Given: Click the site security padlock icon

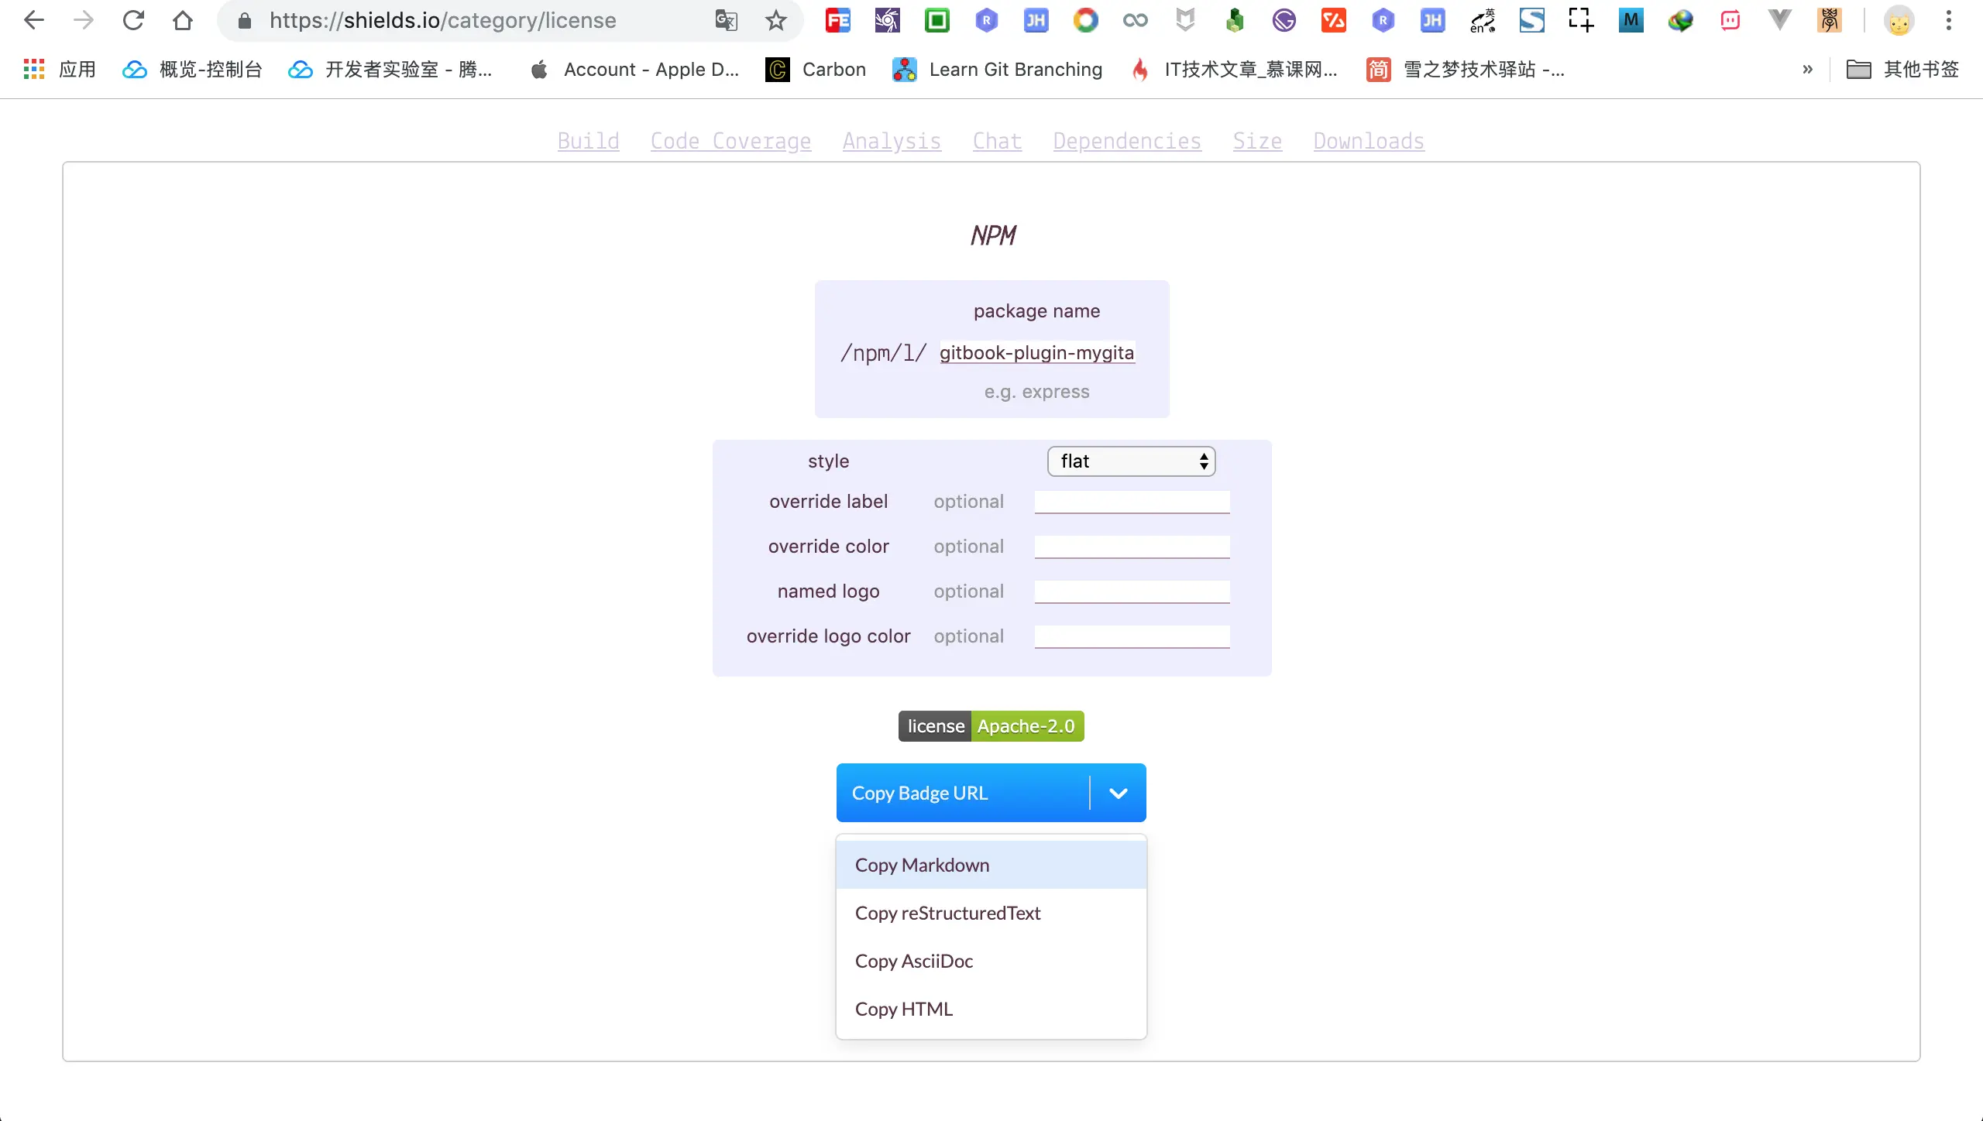Looking at the screenshot, I should [x=246, y=21].
